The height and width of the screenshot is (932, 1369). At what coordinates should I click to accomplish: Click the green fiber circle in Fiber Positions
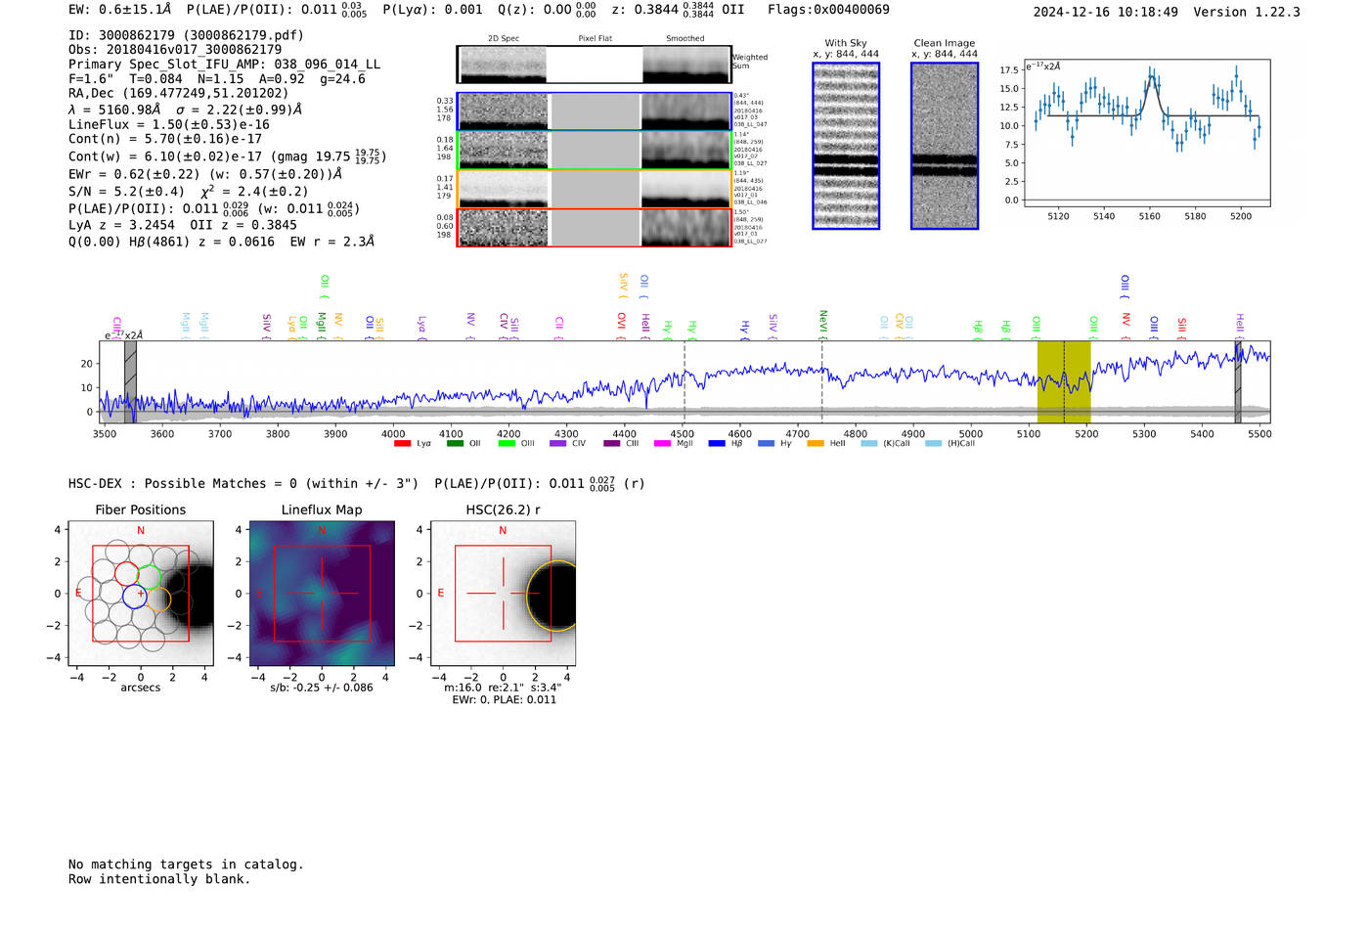(x=148, y=577)
